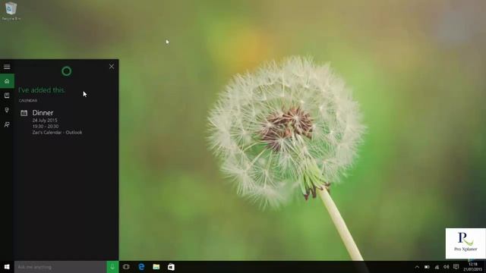Open Task View from the taskbar
Screen dimensions: 486x273
[x=126, y=267]
